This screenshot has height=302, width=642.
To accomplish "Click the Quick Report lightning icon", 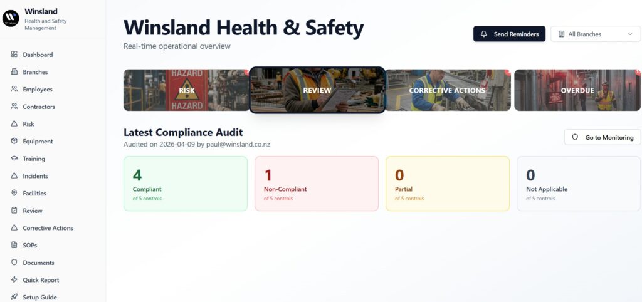I will [14, 280].
